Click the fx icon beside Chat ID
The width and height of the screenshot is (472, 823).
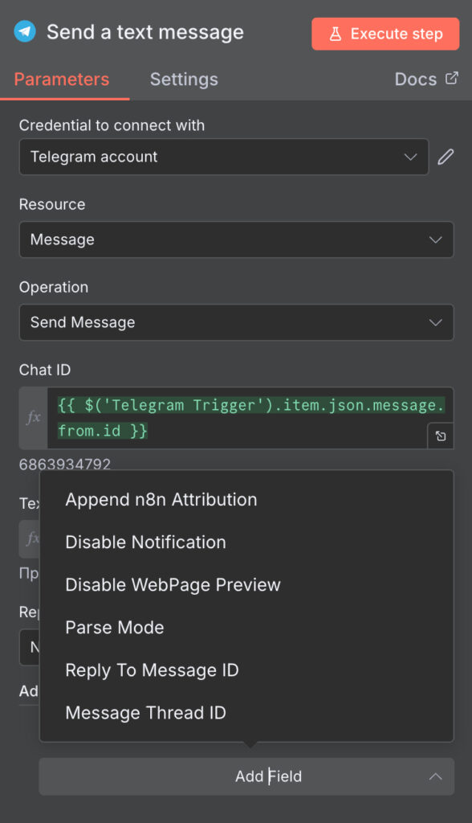(x=33, y=418)
